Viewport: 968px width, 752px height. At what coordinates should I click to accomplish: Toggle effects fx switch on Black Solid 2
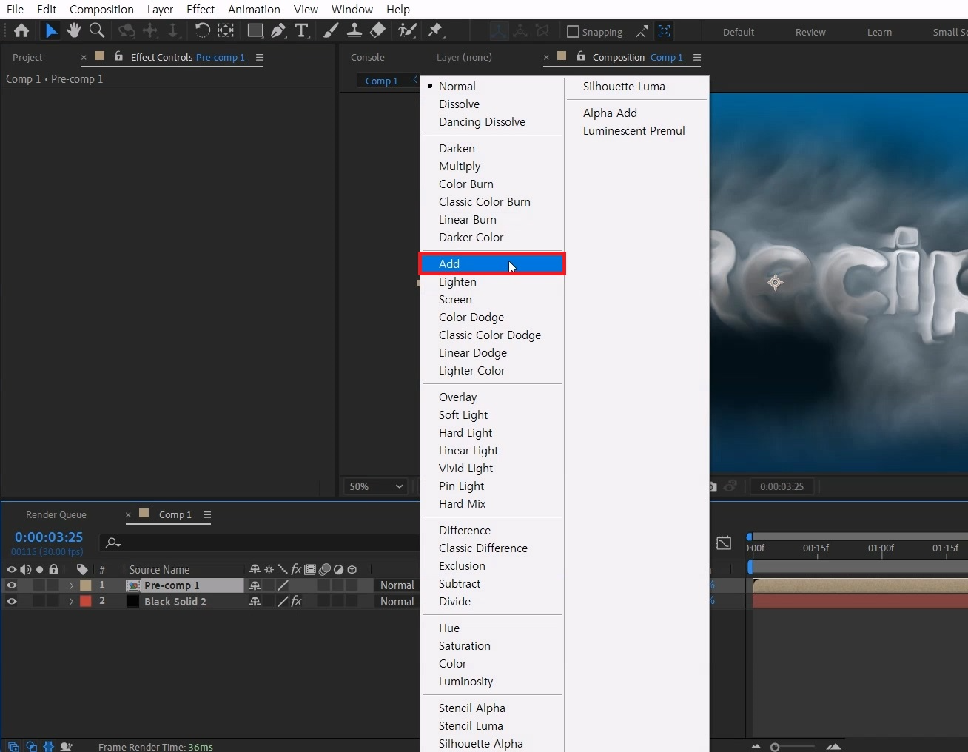[296, 601]
